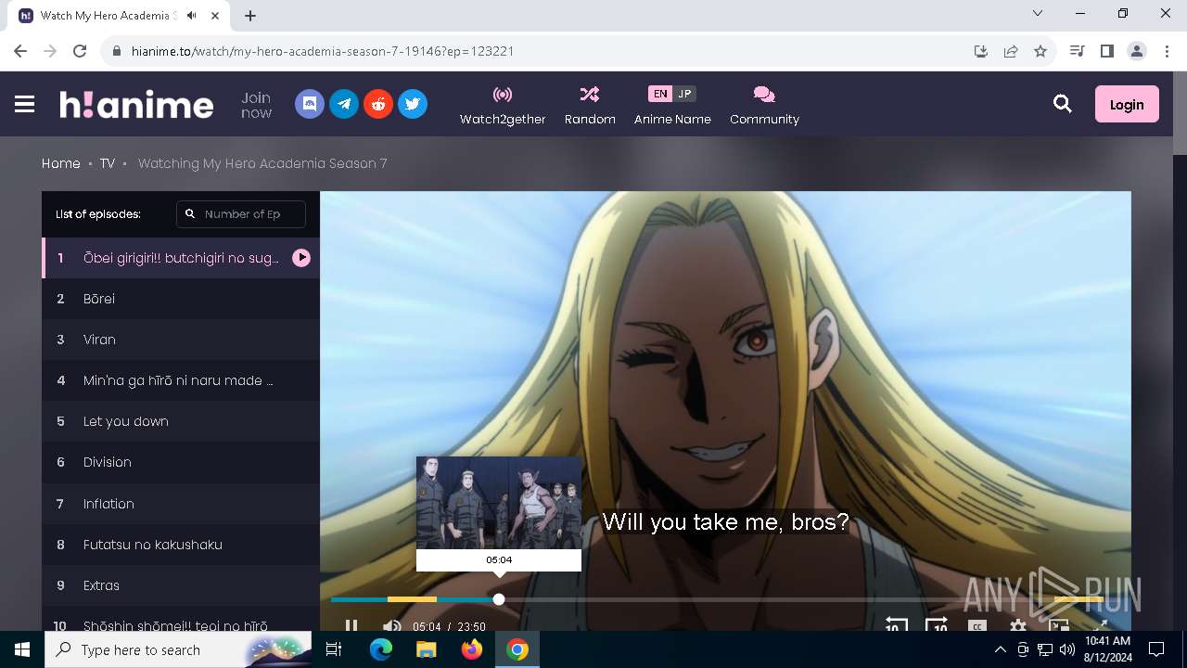Open Watch2gether
The image size is (1187, 668).
pyautogui.click(x=503, y=105)
